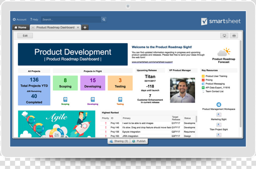The width and height of the screenshot is (256, 169).
Task: Click the Scoping sheet link label
Action: [65, 104]
